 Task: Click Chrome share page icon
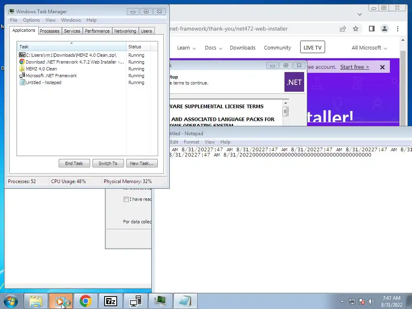343,29
